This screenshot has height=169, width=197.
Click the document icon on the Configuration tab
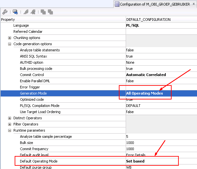(117, 4)
